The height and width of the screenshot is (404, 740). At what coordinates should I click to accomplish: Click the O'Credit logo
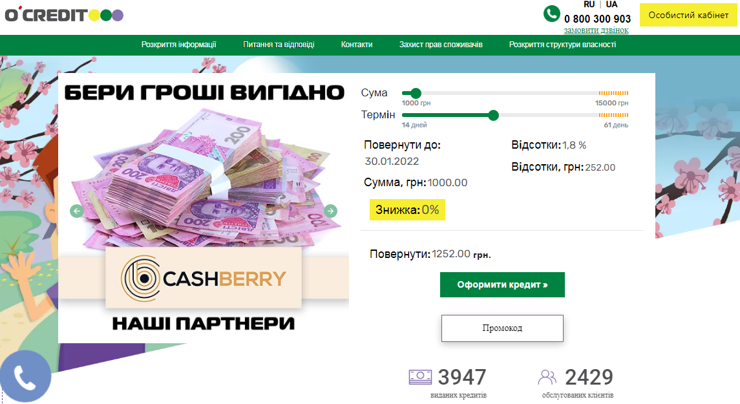64,15
